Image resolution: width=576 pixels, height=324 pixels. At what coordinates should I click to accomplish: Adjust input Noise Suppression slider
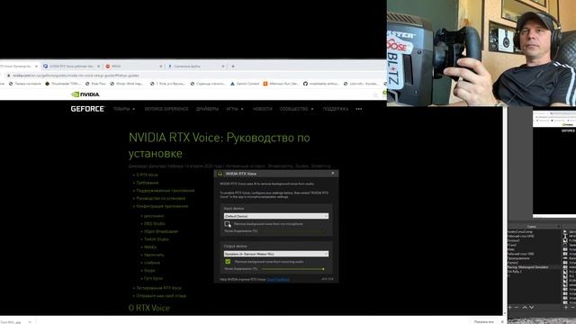pos(292,231)
